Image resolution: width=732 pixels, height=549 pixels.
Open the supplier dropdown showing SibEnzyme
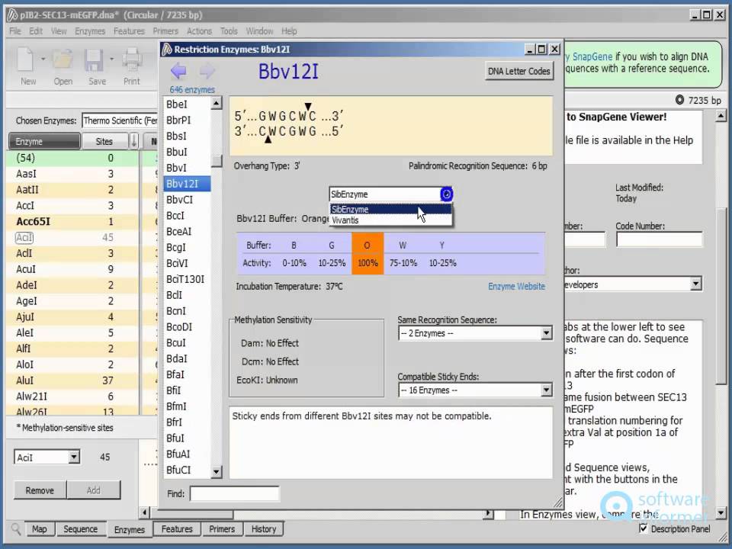pyautogui.click(x=446, y=194)
